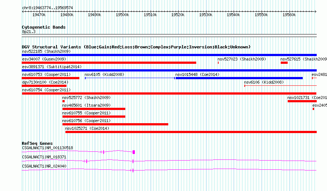The height and width of the screenshot is (191, 327).
Task: Click the RefSeq Genes track title
Action: pyautogui.click(x=37, y=143)
